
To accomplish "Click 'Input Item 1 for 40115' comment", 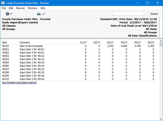I will pyautogui.click(x=32, y=69).
